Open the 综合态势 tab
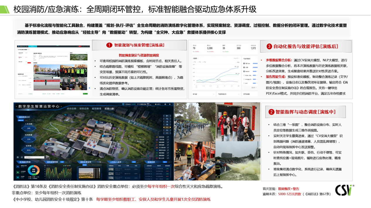Viewport: 371px width, 208px height. tap(72, 109)
